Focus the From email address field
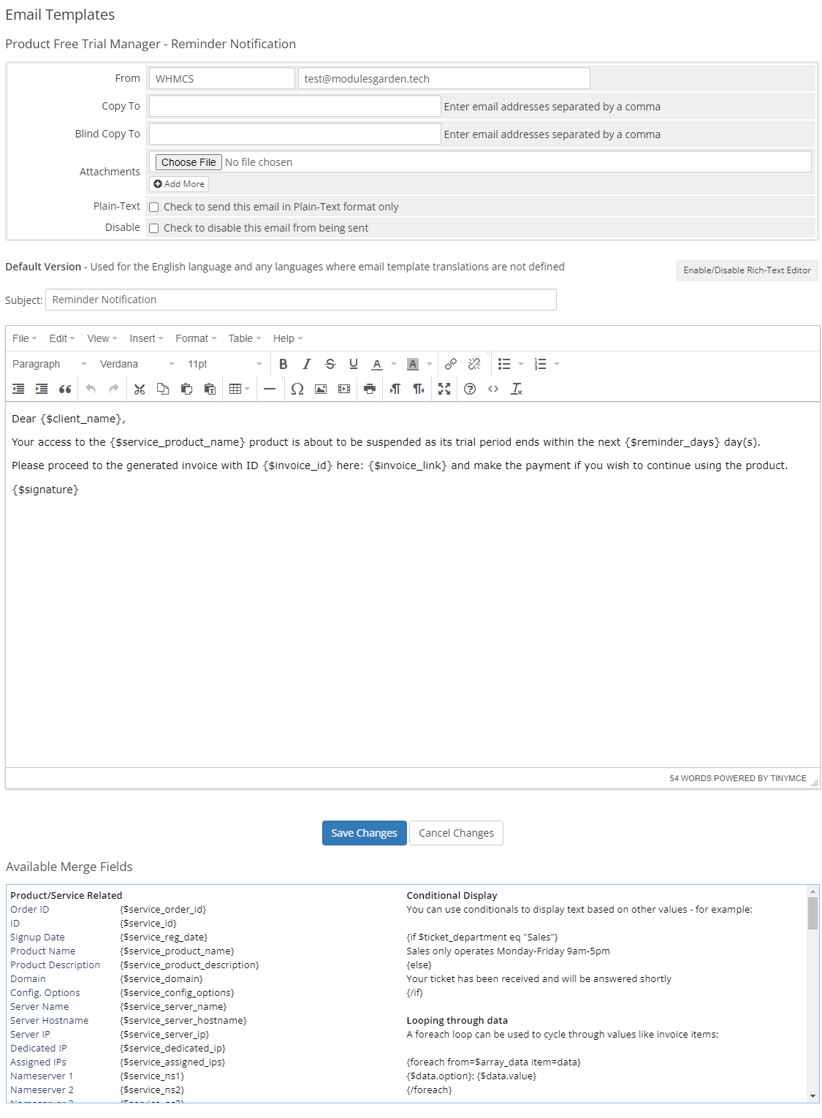The image size is (822, 1118). pos(444,78)
